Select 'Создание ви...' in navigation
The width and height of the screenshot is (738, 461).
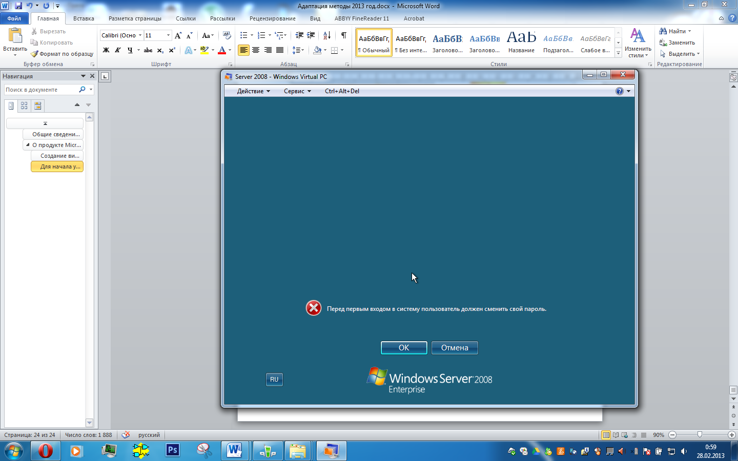click(57, 156)
